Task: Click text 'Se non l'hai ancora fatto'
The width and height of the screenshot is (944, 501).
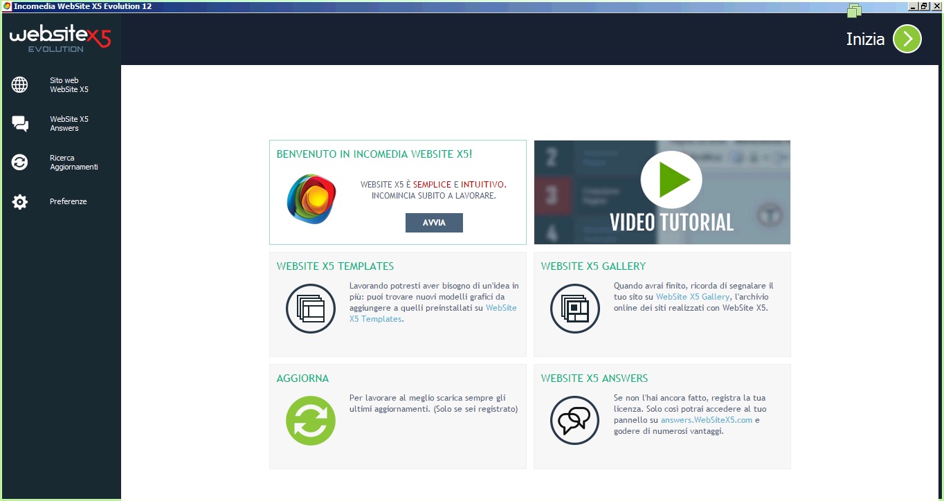Action: 662,398
